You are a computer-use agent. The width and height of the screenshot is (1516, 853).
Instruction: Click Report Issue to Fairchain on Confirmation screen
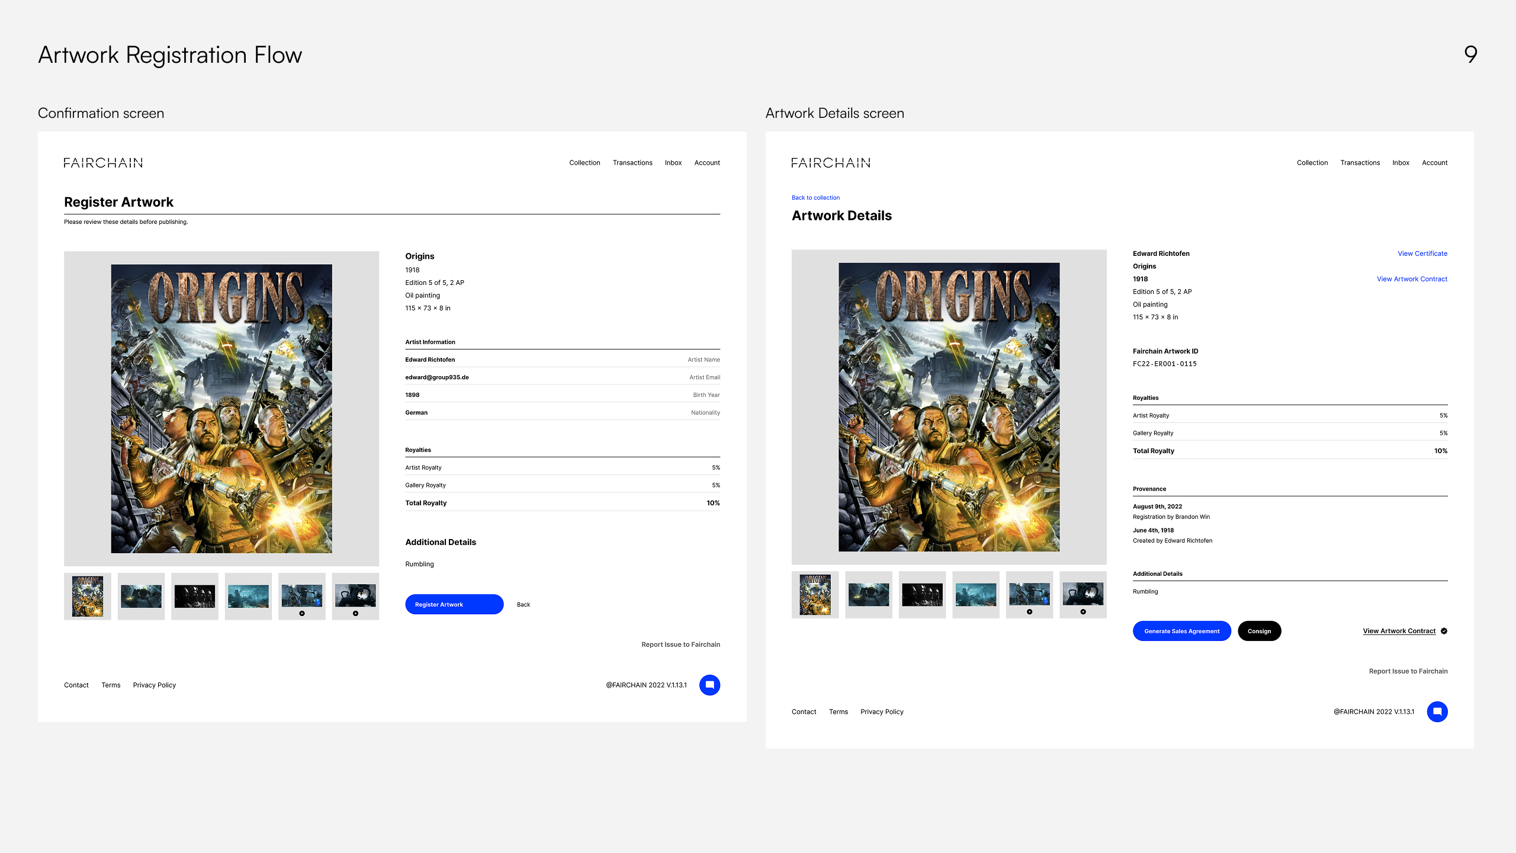(680, 644)
